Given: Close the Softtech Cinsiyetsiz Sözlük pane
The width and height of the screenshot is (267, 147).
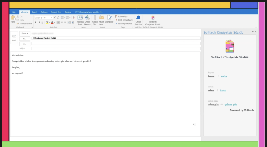Looking at the screenshot, I should coord(255,32).
